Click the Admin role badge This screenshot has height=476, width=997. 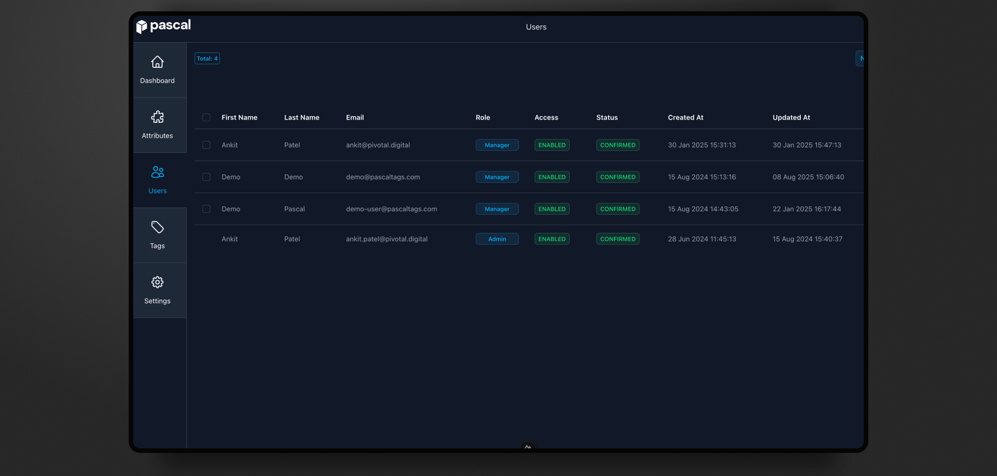(x=497, y=239)
